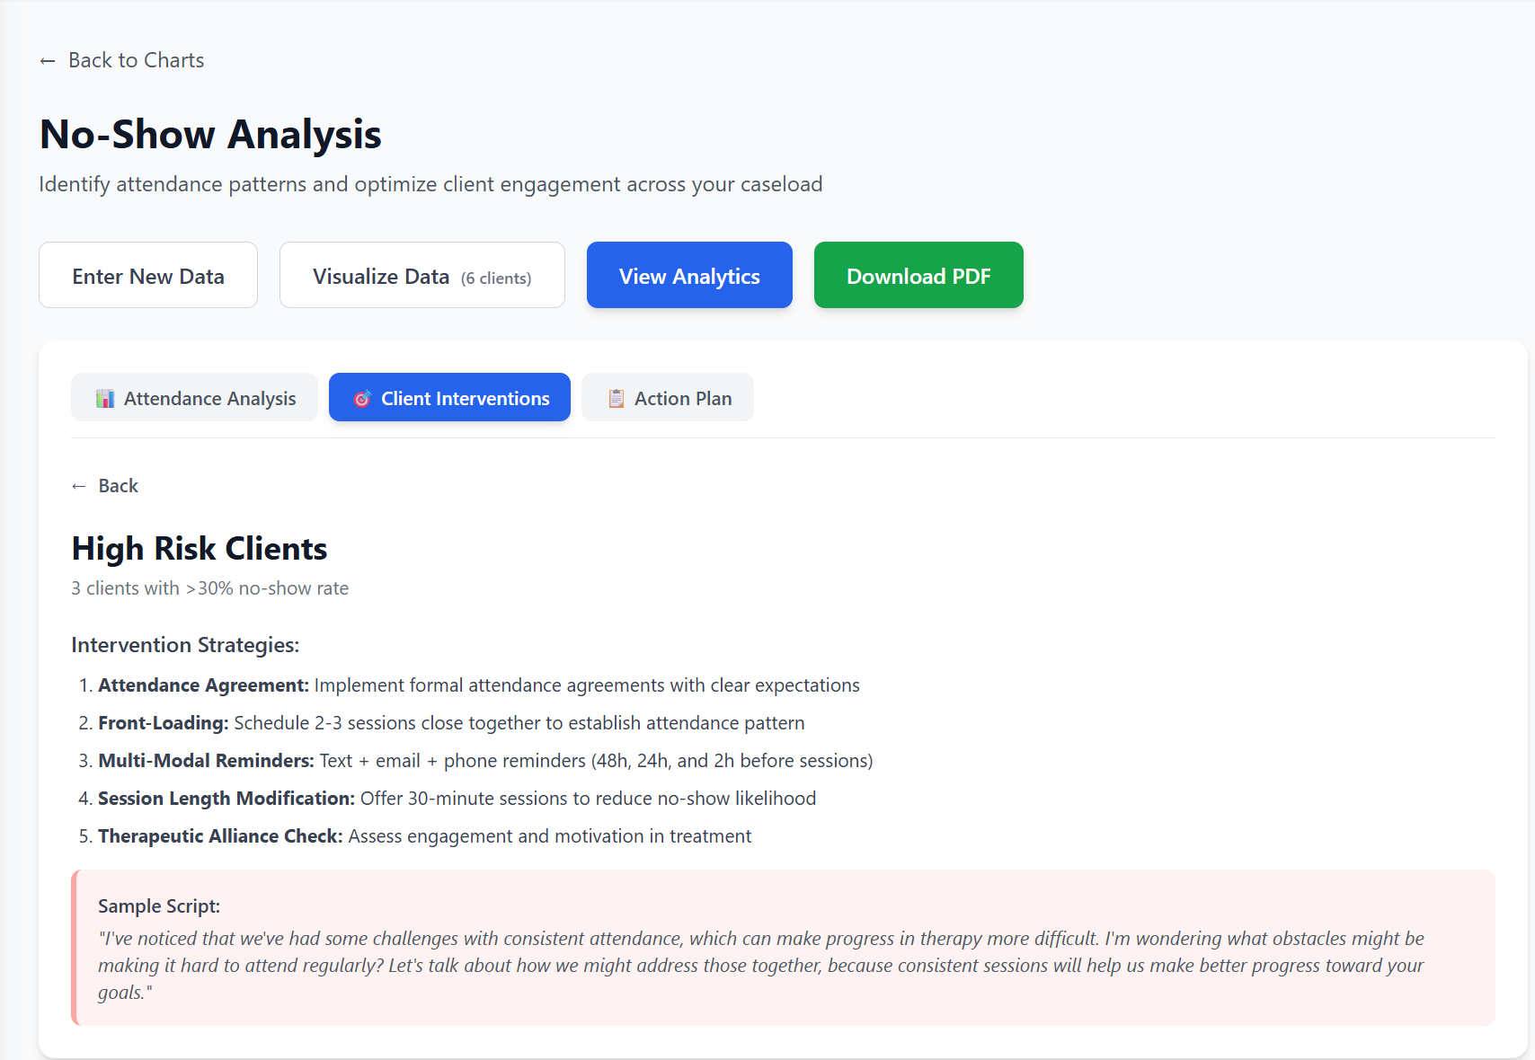
Task: Open the Action Plan tab label
Action: 683,399
